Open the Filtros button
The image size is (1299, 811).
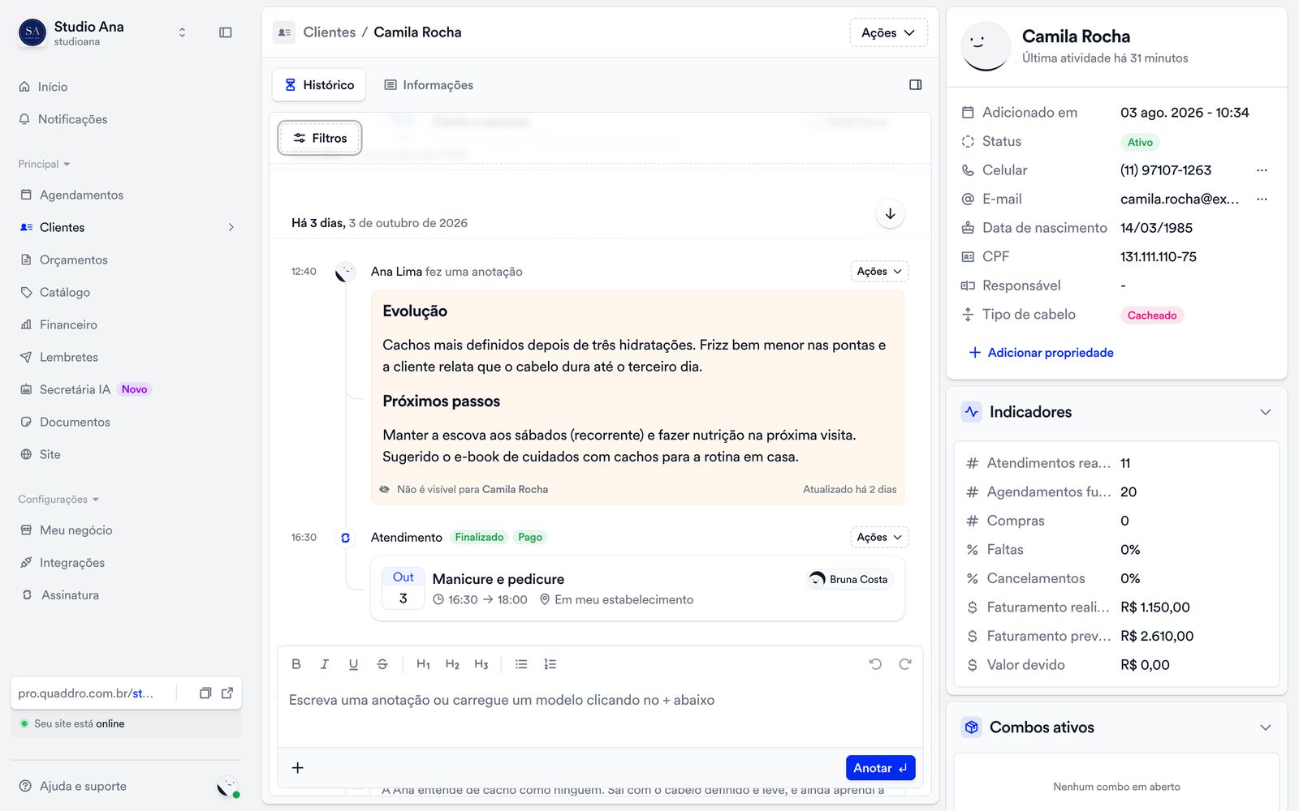[320, 138]
